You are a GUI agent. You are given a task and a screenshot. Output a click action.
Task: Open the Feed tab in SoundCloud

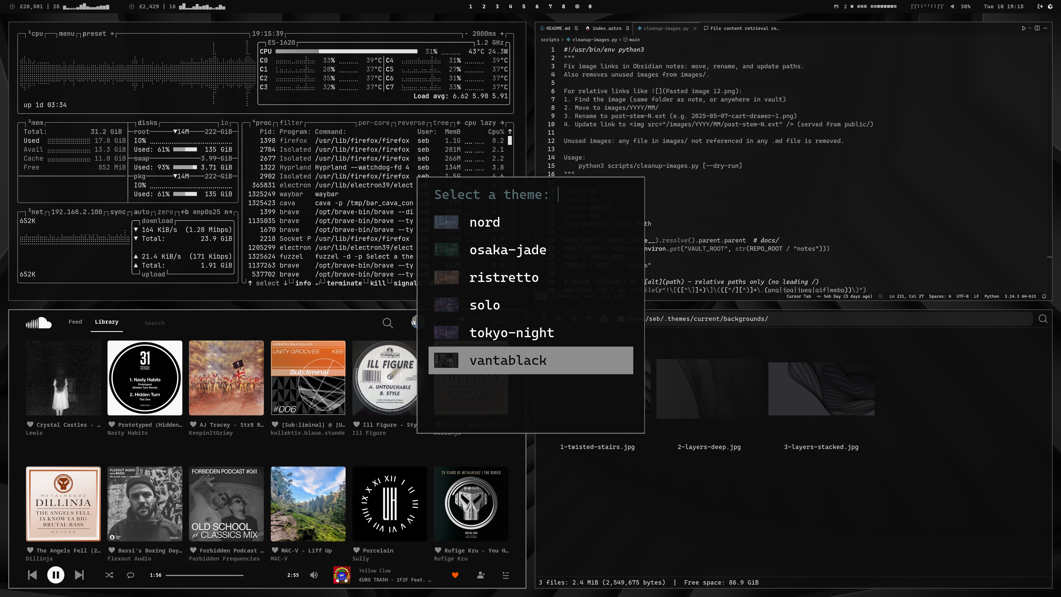[x=75, y=322]
